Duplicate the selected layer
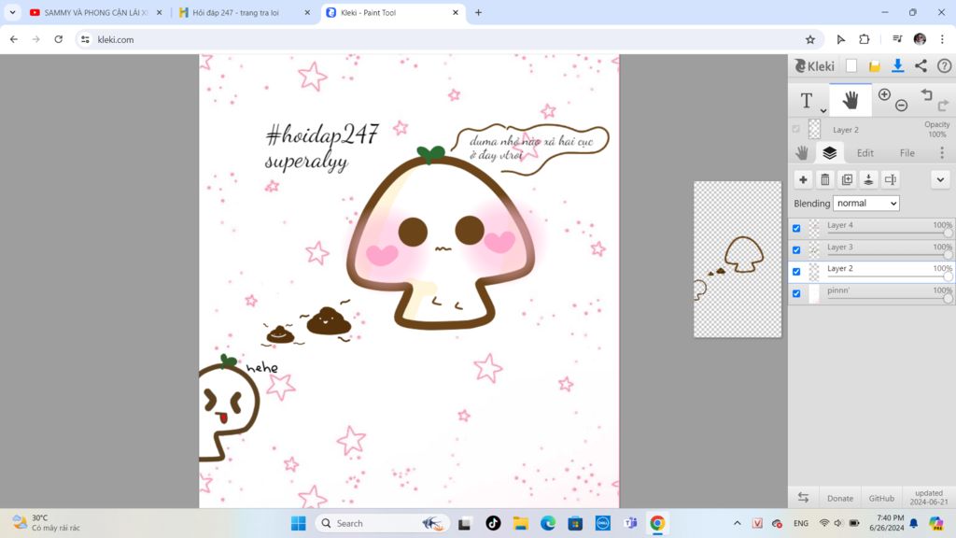Screen dimensions: 956x538 click(x=847, y=179)
